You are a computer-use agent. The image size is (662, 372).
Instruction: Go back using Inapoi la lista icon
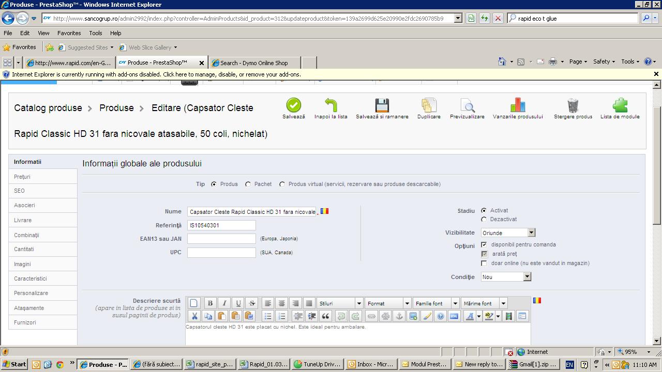coord(330,105)
